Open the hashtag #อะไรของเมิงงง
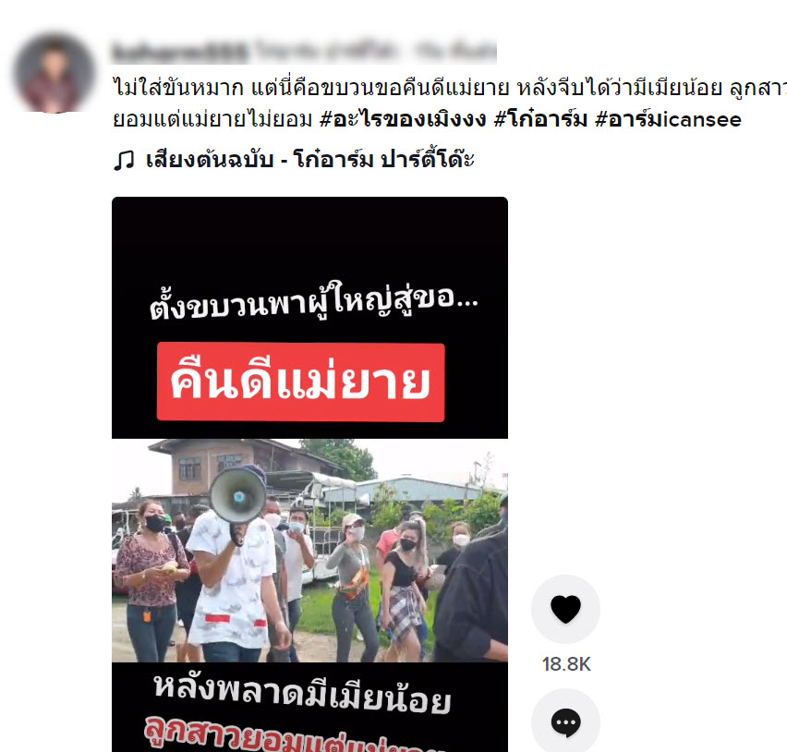This screenshot has height=752, width=787. pos(403,119)
